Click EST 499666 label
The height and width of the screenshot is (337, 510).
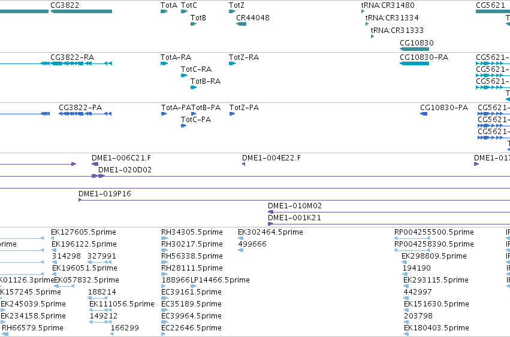coord(252,244)
